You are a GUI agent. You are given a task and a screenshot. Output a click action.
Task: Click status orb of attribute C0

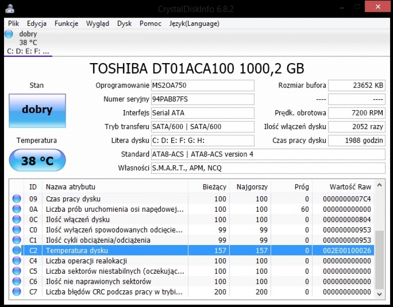(x=16, y=230)
